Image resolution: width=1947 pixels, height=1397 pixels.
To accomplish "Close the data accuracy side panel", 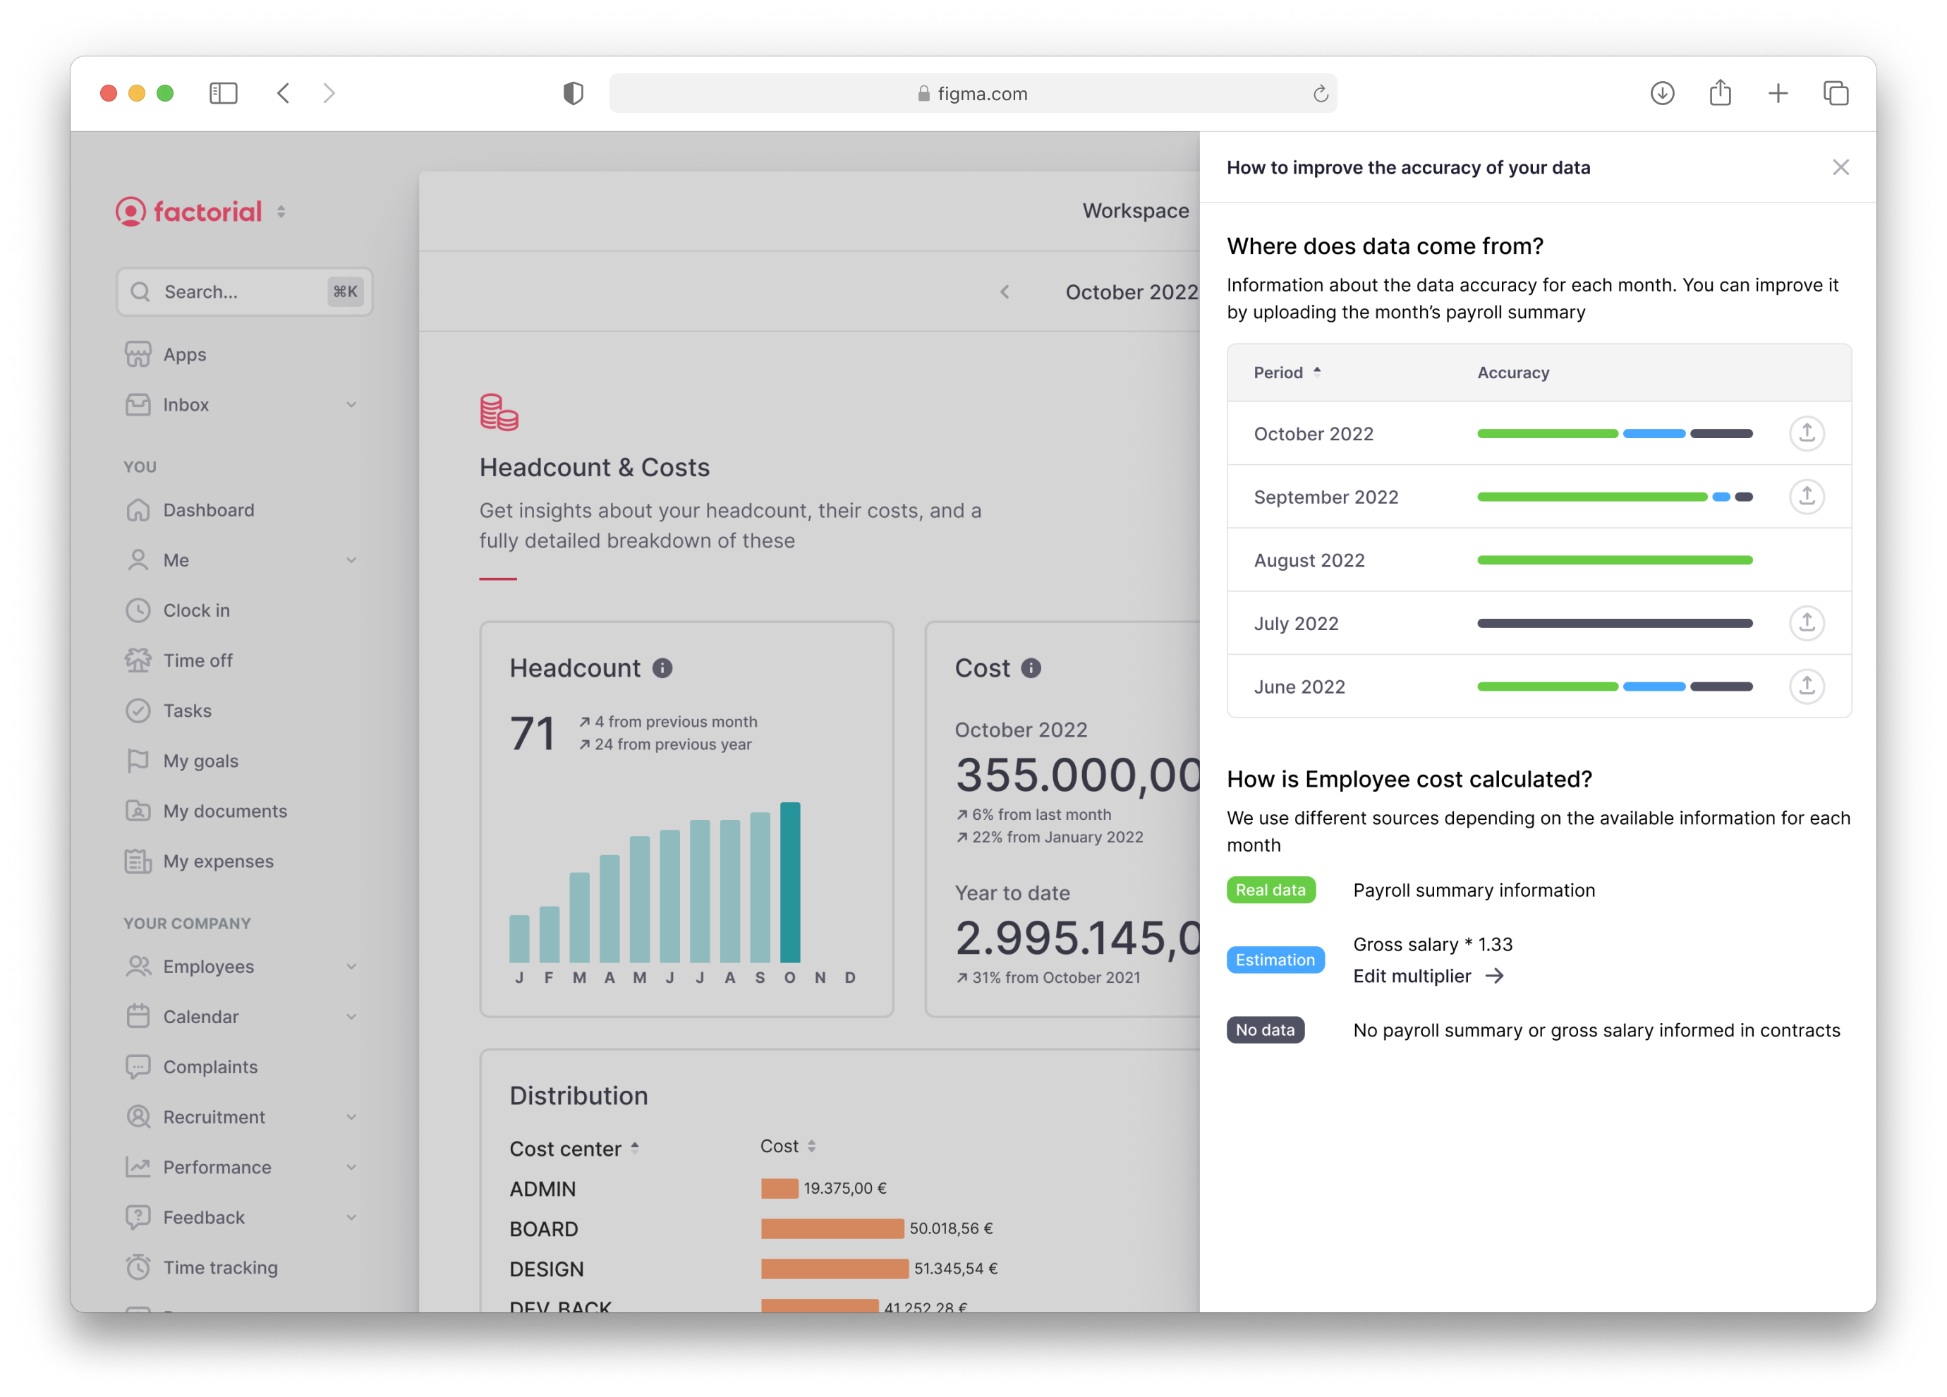I will click(x=1840, y=167).
